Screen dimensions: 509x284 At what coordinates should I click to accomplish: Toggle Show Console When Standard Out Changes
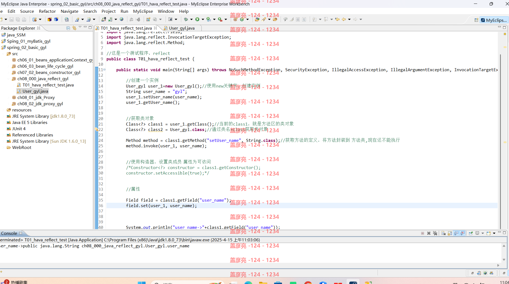coord(456,233)
